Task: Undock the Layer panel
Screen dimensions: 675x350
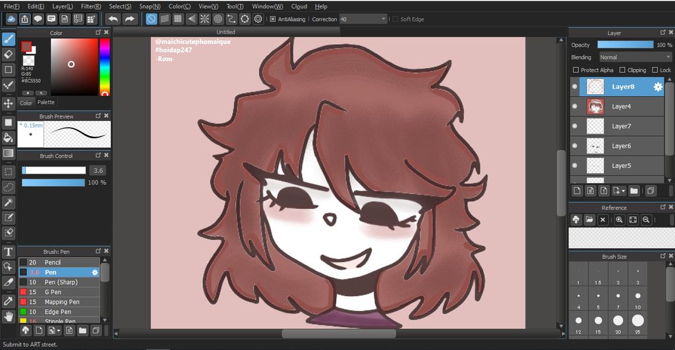Action: [x=663, y=33]
